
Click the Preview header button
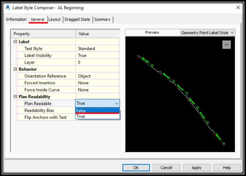pos(152,33)
